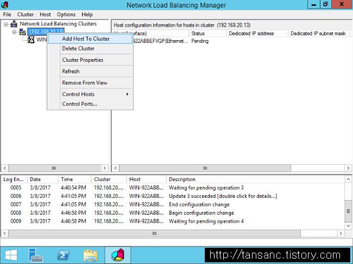The height and width of the screenshot is (264, 353).
Task: Click the 4:46:58 PM time in row 0009
Action: 73,221
